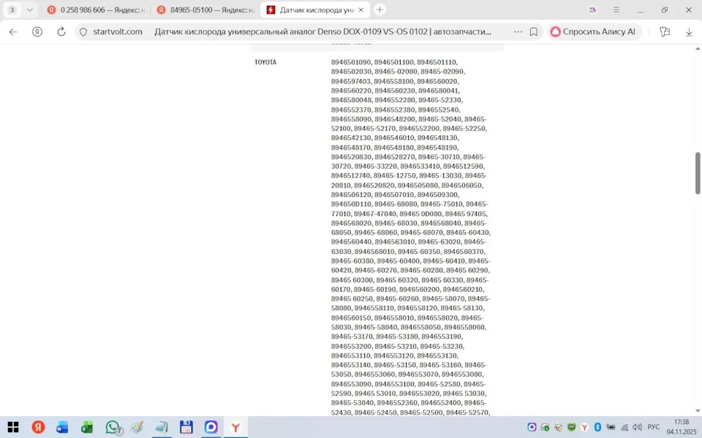Open Microsoft Word from taskbar
702x438 pixels.
click(62, 427)
